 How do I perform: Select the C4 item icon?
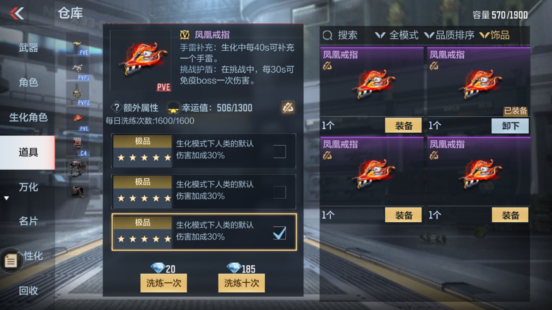click(x=77, y=146)
